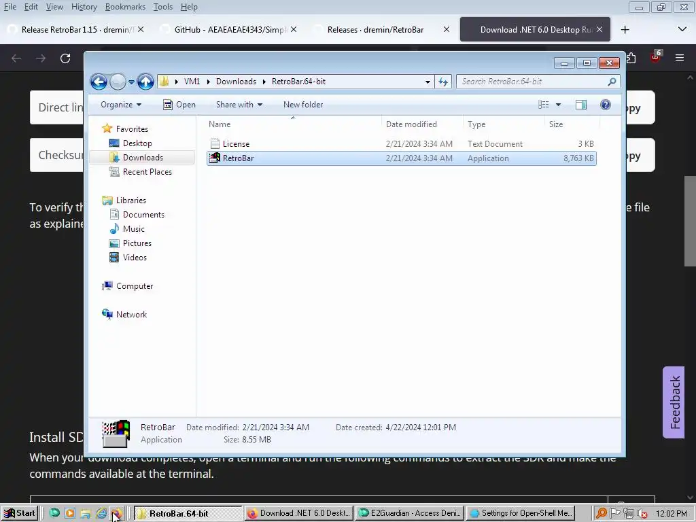The image size is (696, 522).
Task: Open Firefox hamburger application menu
Action: coord(680,58)
